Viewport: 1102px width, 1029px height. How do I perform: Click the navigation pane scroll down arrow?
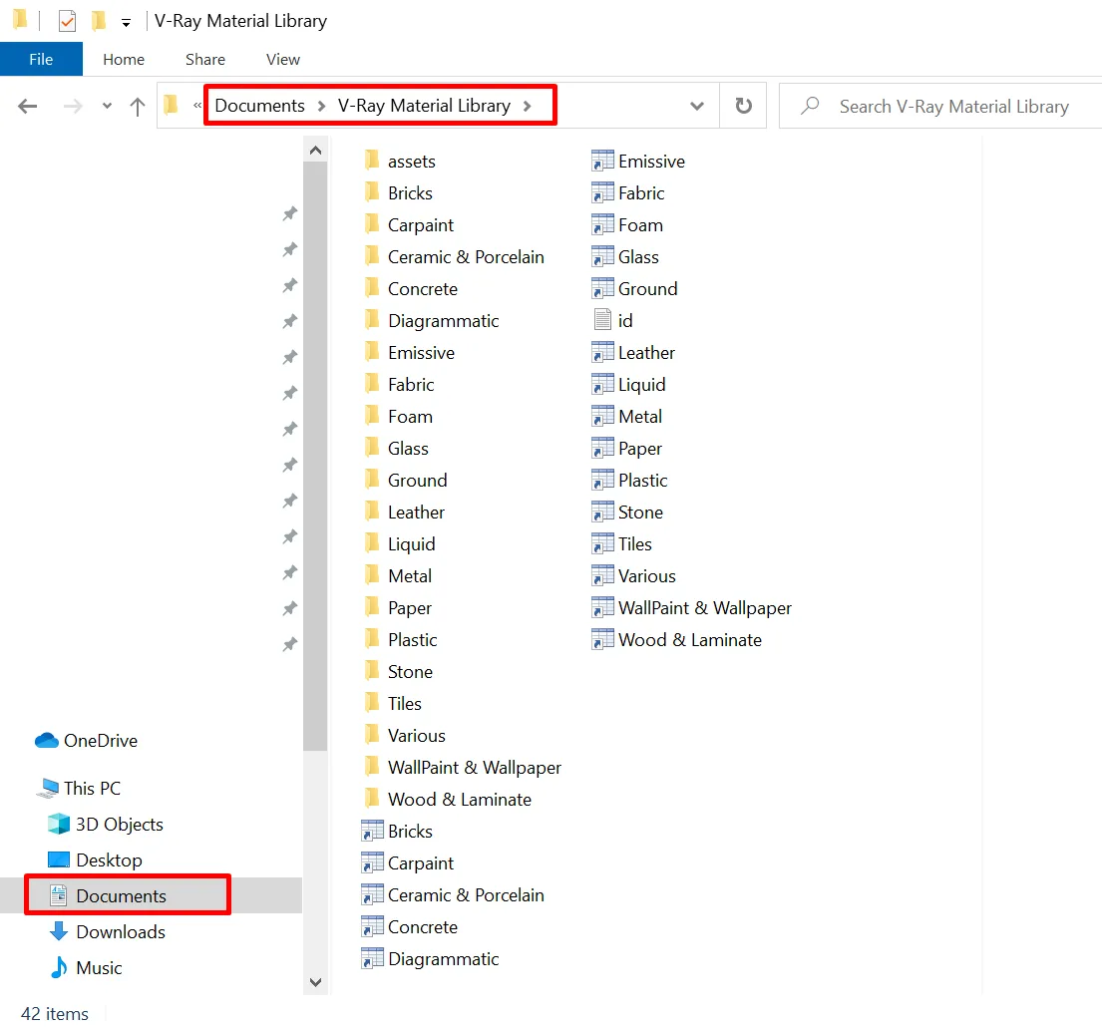(315, 982)
